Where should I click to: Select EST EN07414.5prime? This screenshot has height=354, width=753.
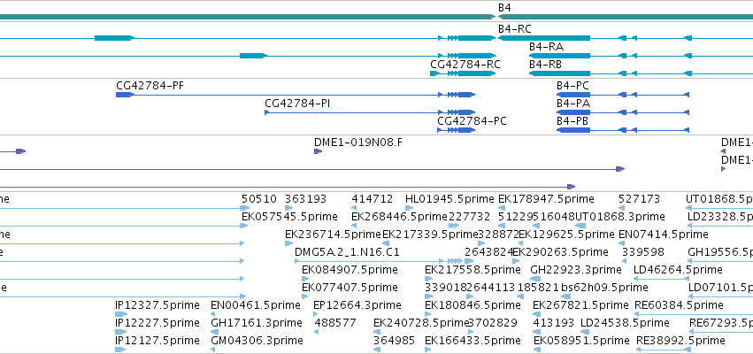(x=664, y=235)
